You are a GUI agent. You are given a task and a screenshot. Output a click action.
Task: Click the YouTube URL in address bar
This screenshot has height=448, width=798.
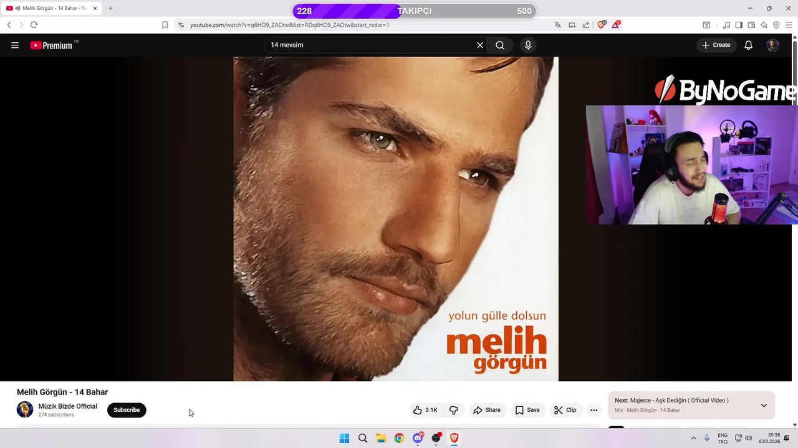click(x=289, y=25)
